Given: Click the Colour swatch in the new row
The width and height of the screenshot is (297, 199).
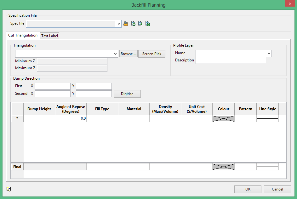Looking at the screenshot, I should coord(223,119).
